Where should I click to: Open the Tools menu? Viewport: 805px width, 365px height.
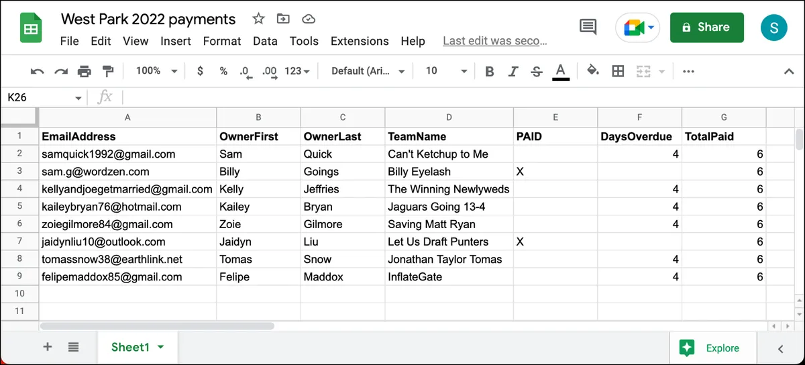point(304,41)
